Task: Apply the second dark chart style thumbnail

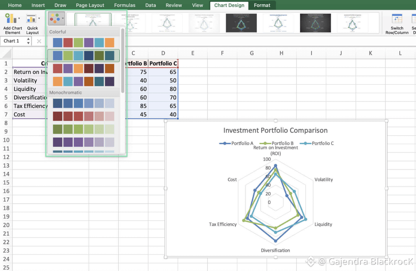Action: [x=315, y=23]
